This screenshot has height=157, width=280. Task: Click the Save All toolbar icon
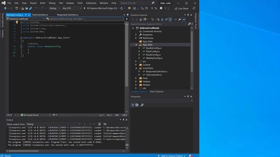point(31,8)
